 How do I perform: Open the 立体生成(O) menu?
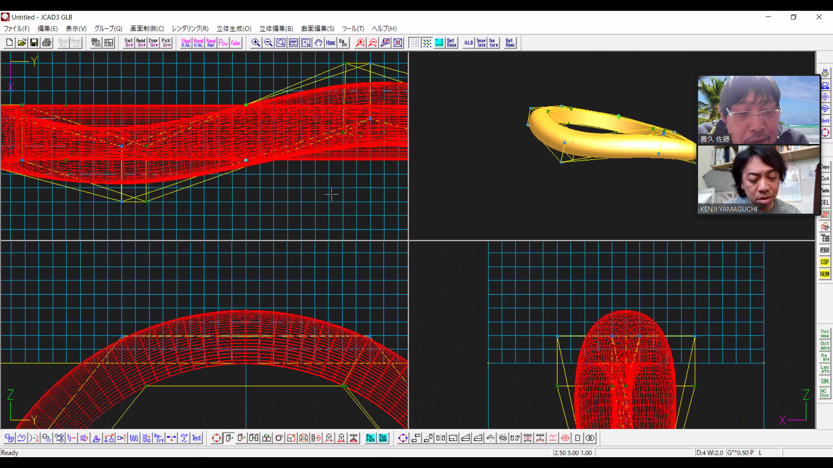click(234, 29)
